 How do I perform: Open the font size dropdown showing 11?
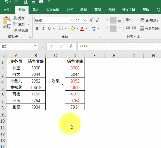[x=85, y=20]
